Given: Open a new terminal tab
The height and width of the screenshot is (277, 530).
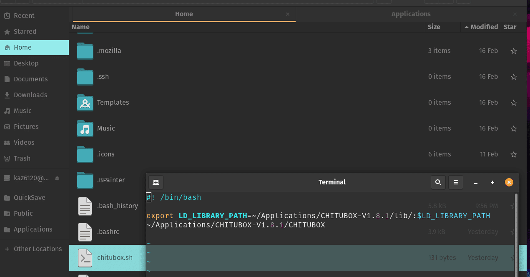Looking at the screenshot, I should coord(156,182).
